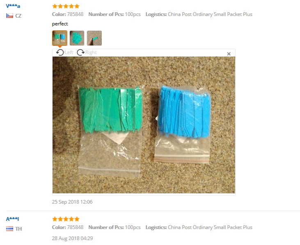
Task: Click the reviewer name V***a
Action: [13, 6]
